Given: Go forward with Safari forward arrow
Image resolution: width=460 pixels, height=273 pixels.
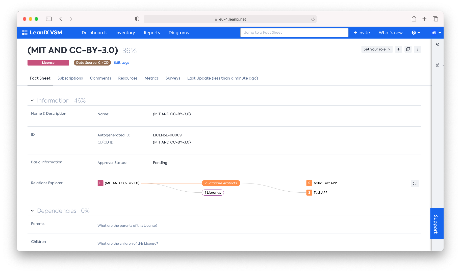Looking at the screenshot, I should point(71,19).
